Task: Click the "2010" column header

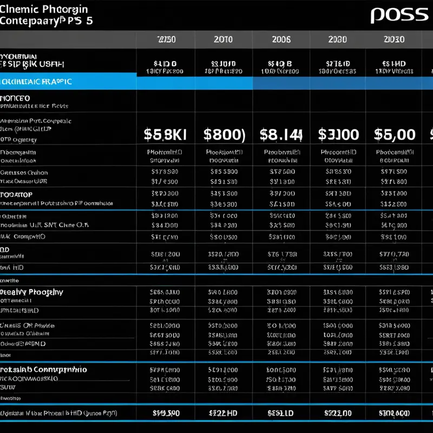Action: (x=223, y=40)
